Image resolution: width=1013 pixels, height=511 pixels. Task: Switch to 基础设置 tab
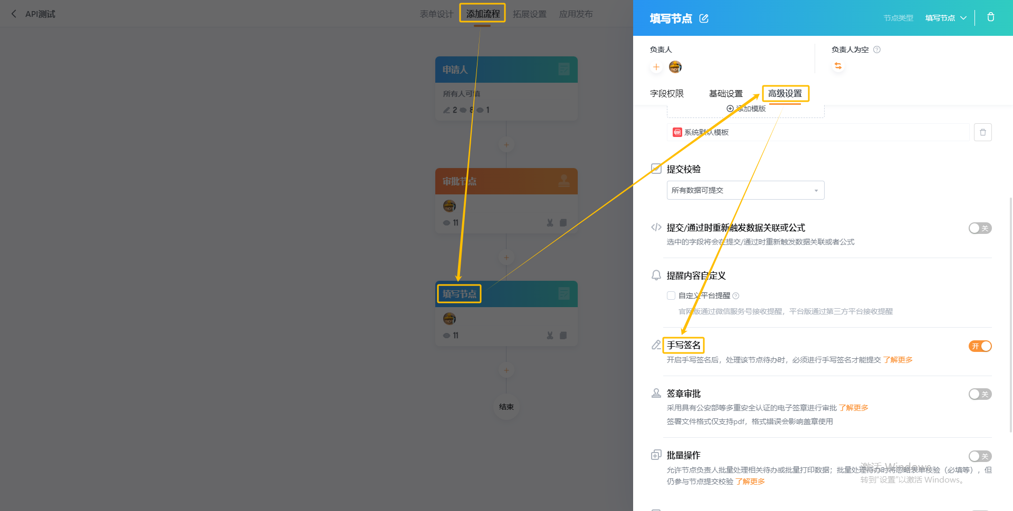[726, 93]
